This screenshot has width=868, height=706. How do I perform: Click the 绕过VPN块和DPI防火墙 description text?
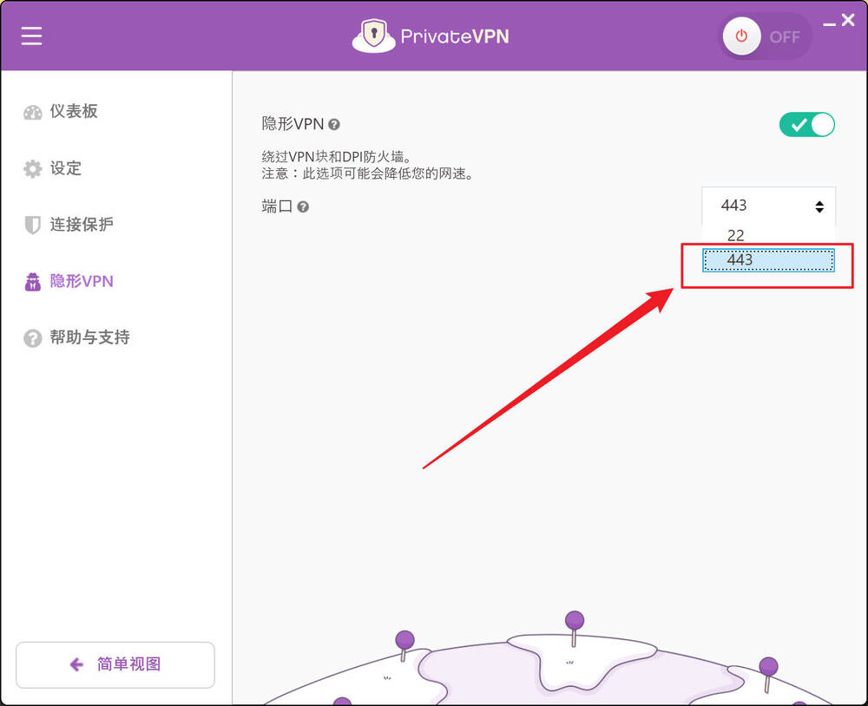tap(337, 157)
